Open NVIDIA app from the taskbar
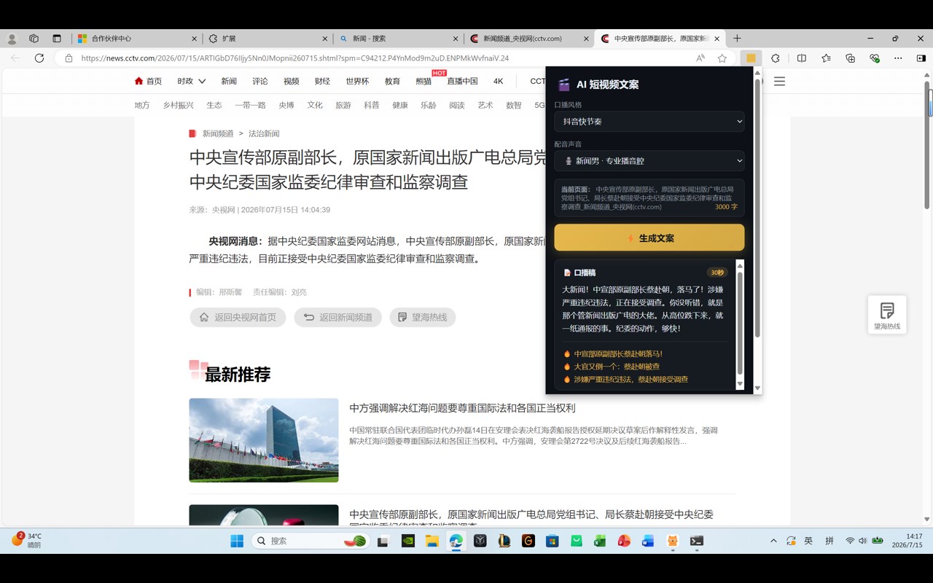Viewport: 933px width, 583px height. [408, 541]
